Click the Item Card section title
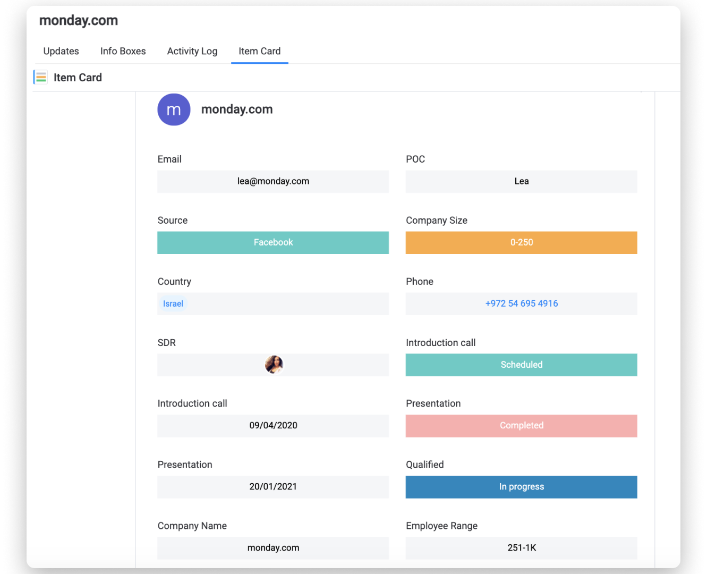Image resolution: width=707 pixels, height=574 pixels. pos(78,78)
